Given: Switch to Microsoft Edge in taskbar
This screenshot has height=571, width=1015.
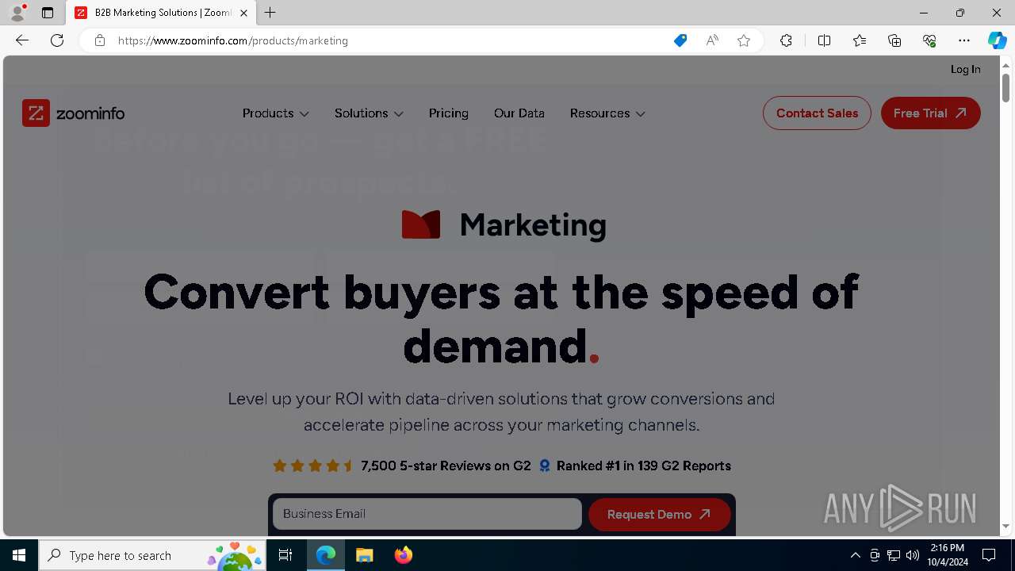Looking at the screenshot, I should (x=326, y=555).
